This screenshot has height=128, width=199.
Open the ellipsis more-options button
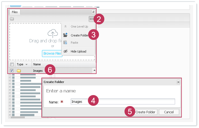point(92,19)
